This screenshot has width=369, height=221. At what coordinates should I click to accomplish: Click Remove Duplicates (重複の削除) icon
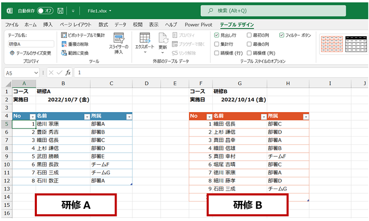coord(64,44)
